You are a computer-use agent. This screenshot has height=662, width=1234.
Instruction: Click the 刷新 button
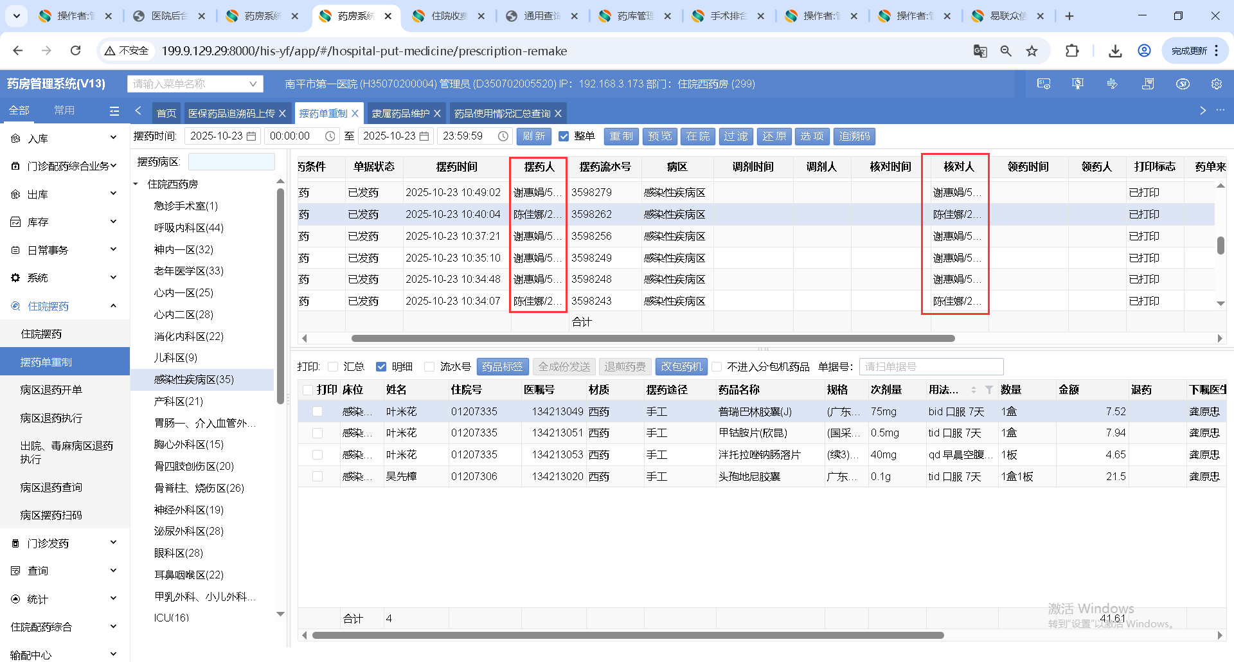coord(533,136)
